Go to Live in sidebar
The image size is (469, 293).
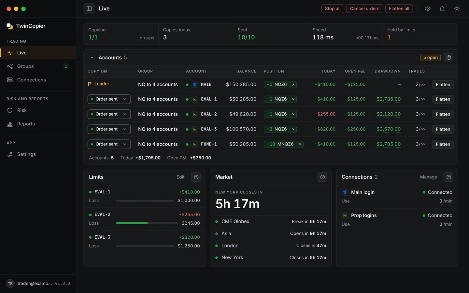[38, 53]
